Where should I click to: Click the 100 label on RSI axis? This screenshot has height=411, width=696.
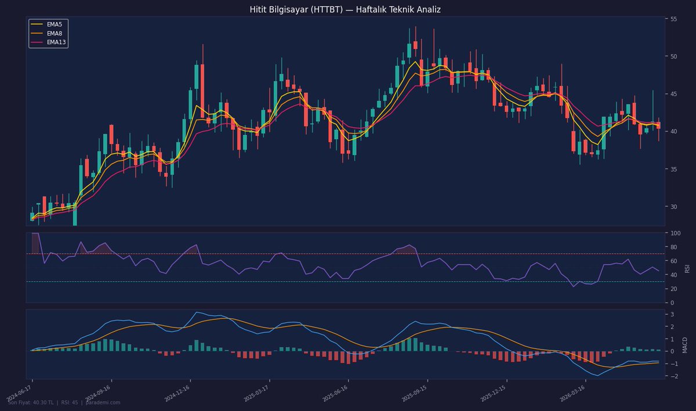coord(676,233)
